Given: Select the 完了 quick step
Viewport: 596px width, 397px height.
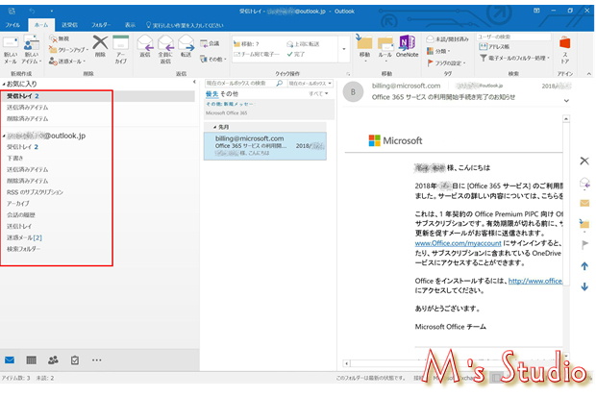Looking at the screenshot, I should 296,54.
